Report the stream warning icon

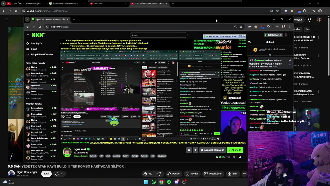[x=240, y=157]
